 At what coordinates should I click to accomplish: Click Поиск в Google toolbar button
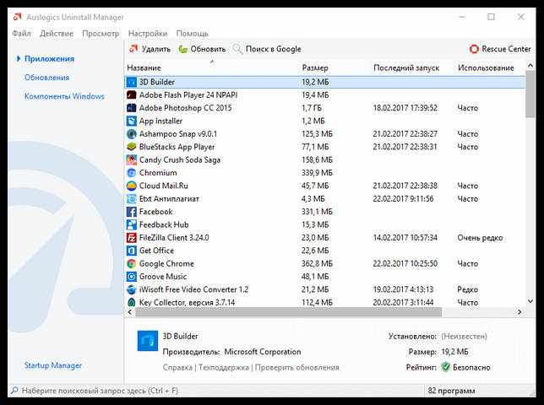tap(267, 49)
